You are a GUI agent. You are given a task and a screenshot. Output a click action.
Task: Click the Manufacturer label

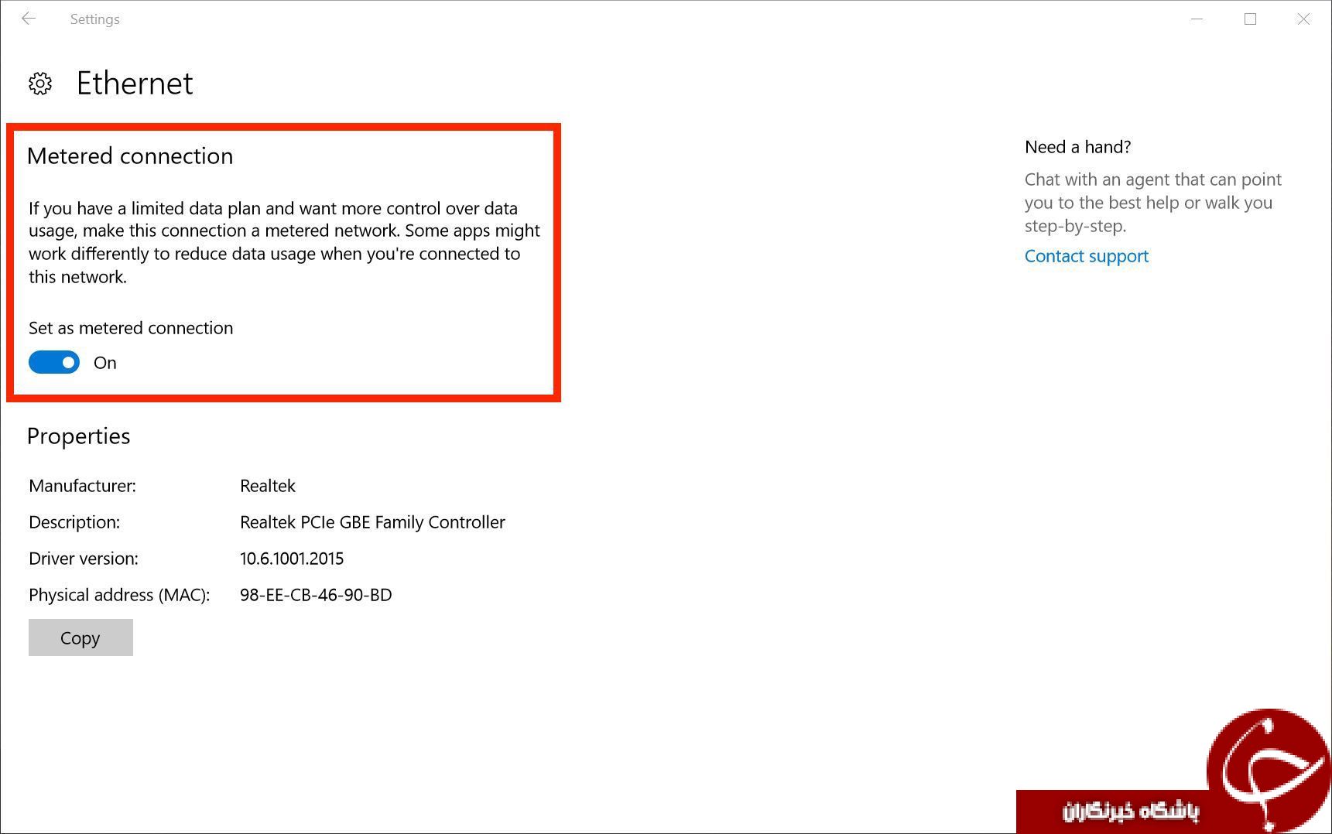tap(82, 486)
